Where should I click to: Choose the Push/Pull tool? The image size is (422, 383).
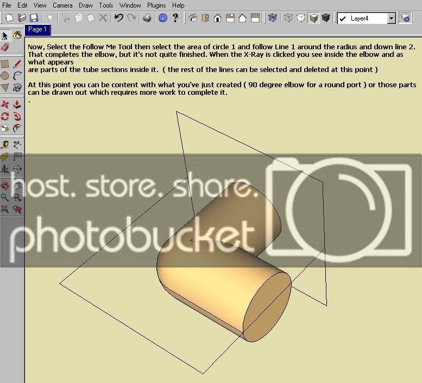click(17, 104)
